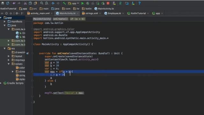
Task: Click the Paste clipboard icon
Action: click(x=35, y=3)
